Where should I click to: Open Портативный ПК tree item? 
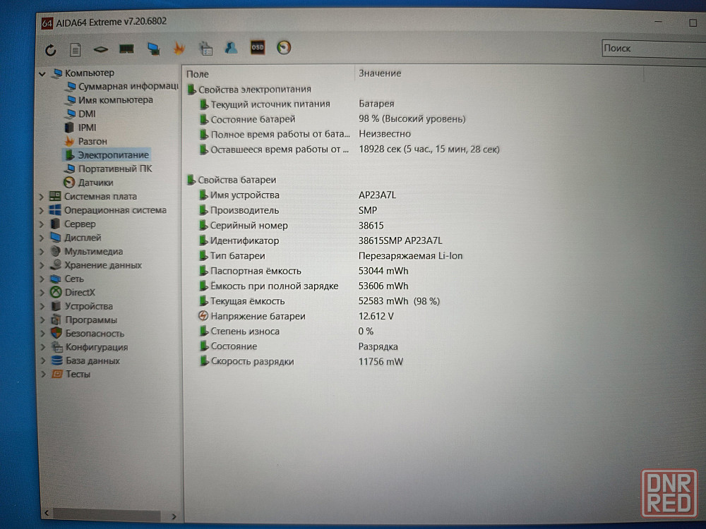click(x=108, y=169)
